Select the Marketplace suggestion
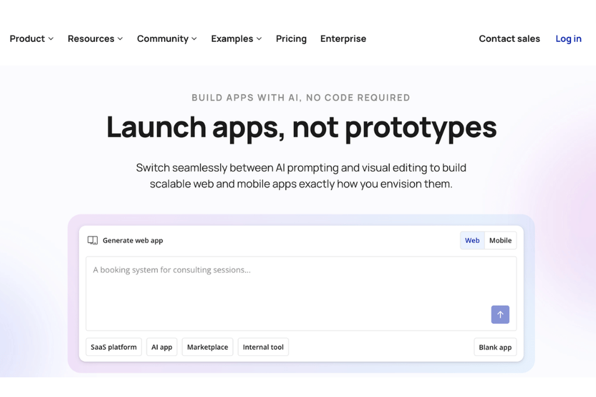596x397 pixels. click(207, 348)
